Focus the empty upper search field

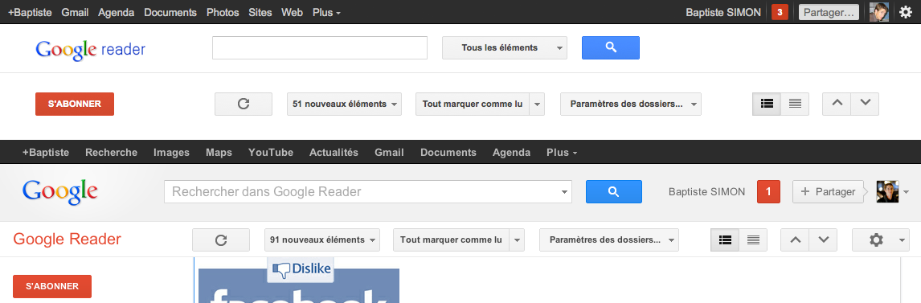[320, 47]
